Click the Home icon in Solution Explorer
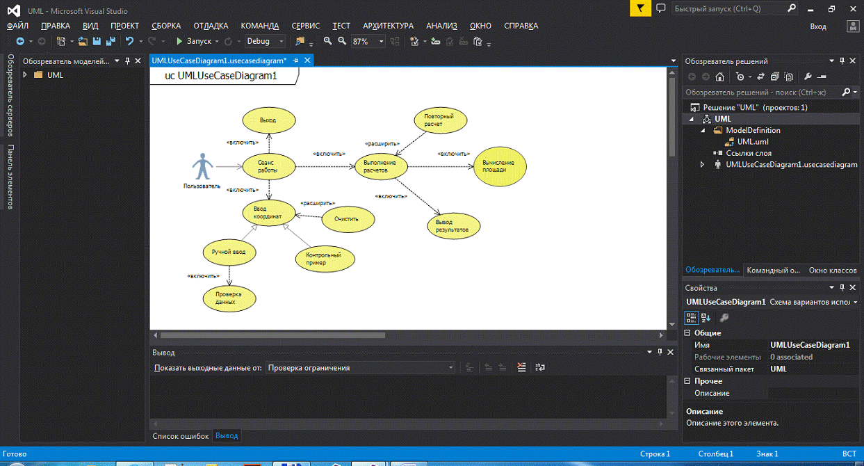The height and width of the screenshot is (466, 864). [720, 77]
